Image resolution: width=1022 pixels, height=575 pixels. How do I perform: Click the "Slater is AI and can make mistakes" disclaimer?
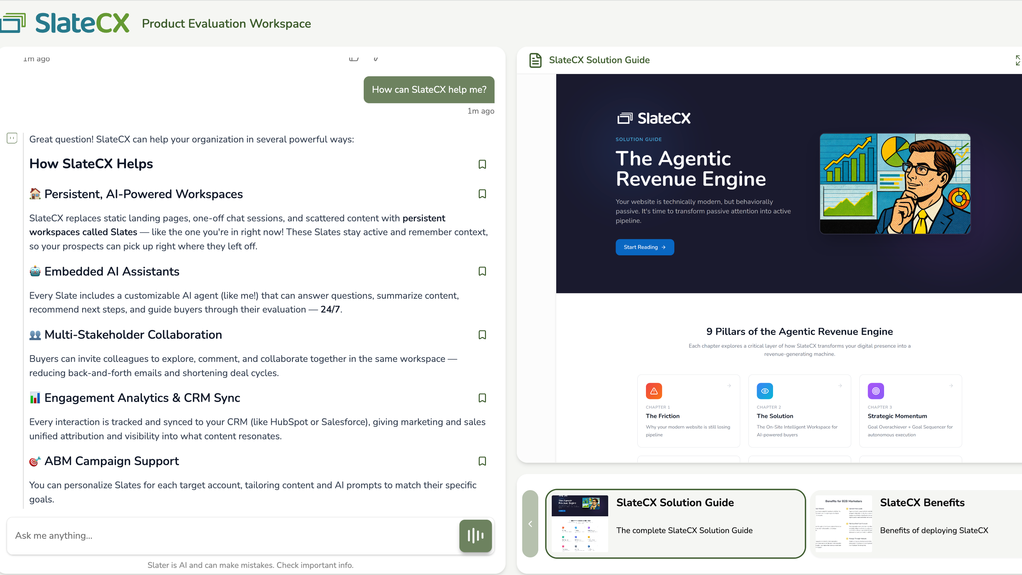250,565
